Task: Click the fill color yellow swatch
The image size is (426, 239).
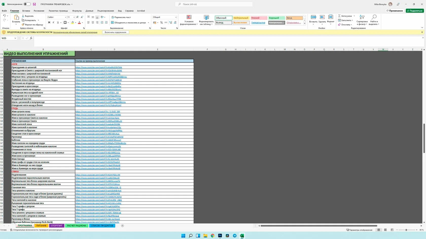Action: point(72,23)
